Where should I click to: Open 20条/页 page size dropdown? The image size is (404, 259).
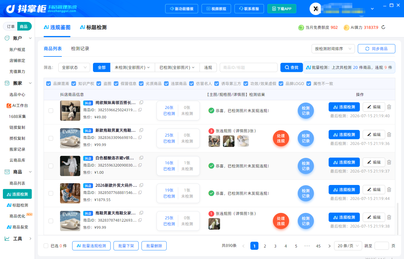click(348, 246)
